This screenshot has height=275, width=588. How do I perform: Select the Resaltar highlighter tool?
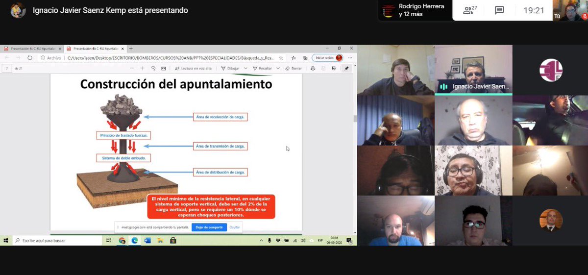(x=263, y=69)
